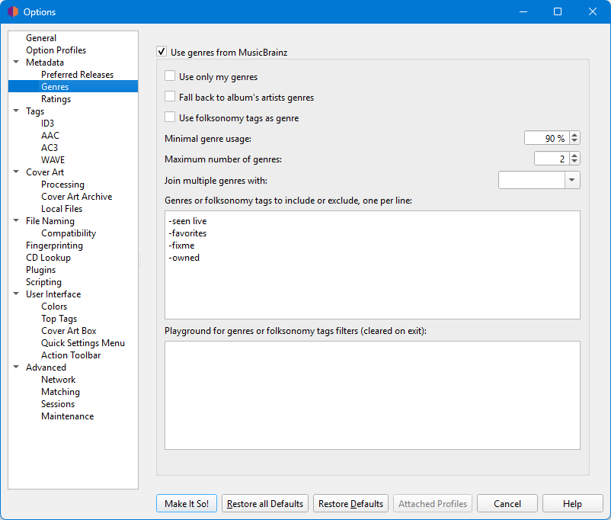611x520 pixels.
Task: Open the Preferred Releases options page
Action: (x=77, y=75)
